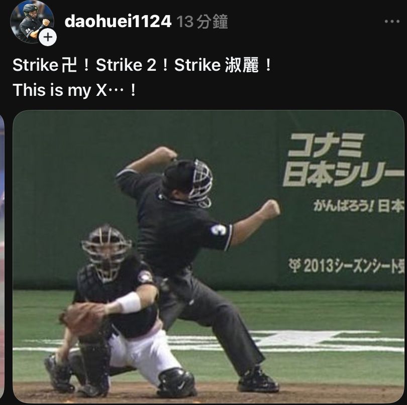This screenshot has width=407, height=405.
Task: Open the daohuei1124 username link
Action: pos(118,21)
